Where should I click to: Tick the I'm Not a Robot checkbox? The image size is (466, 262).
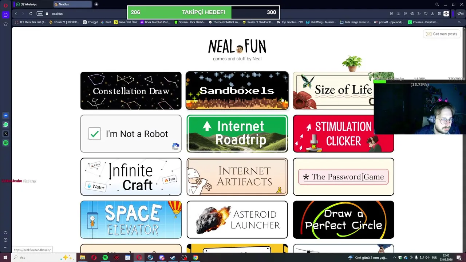(94, 134)
